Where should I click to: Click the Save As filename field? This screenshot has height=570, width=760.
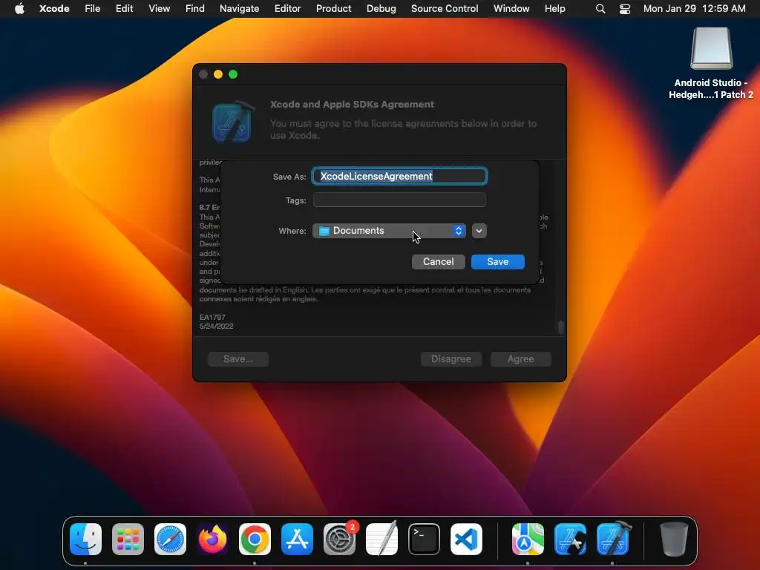(x=399, y=176)
